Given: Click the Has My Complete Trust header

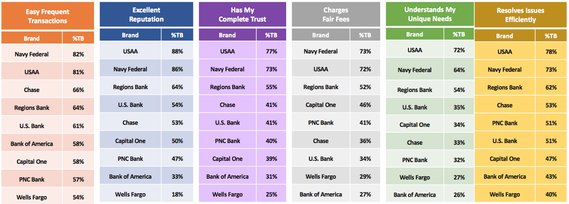Looking at the screenshot, I should [x=242, y=14].
